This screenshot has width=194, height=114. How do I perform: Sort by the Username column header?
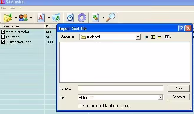pyautogui.click(x=22, y=26)
